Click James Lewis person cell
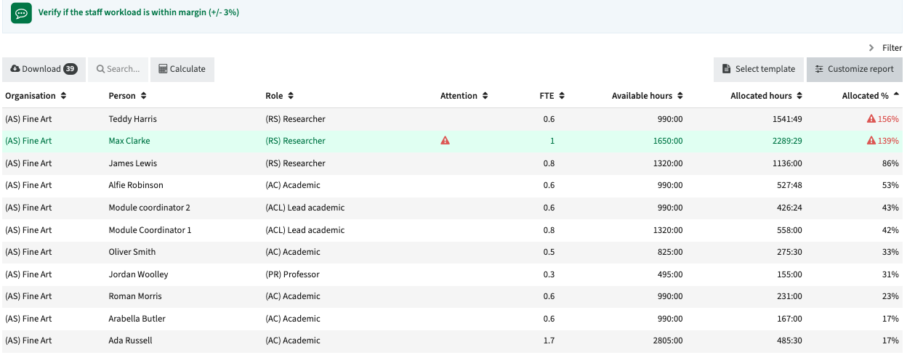The image size is (907, 355). (132, 163)
